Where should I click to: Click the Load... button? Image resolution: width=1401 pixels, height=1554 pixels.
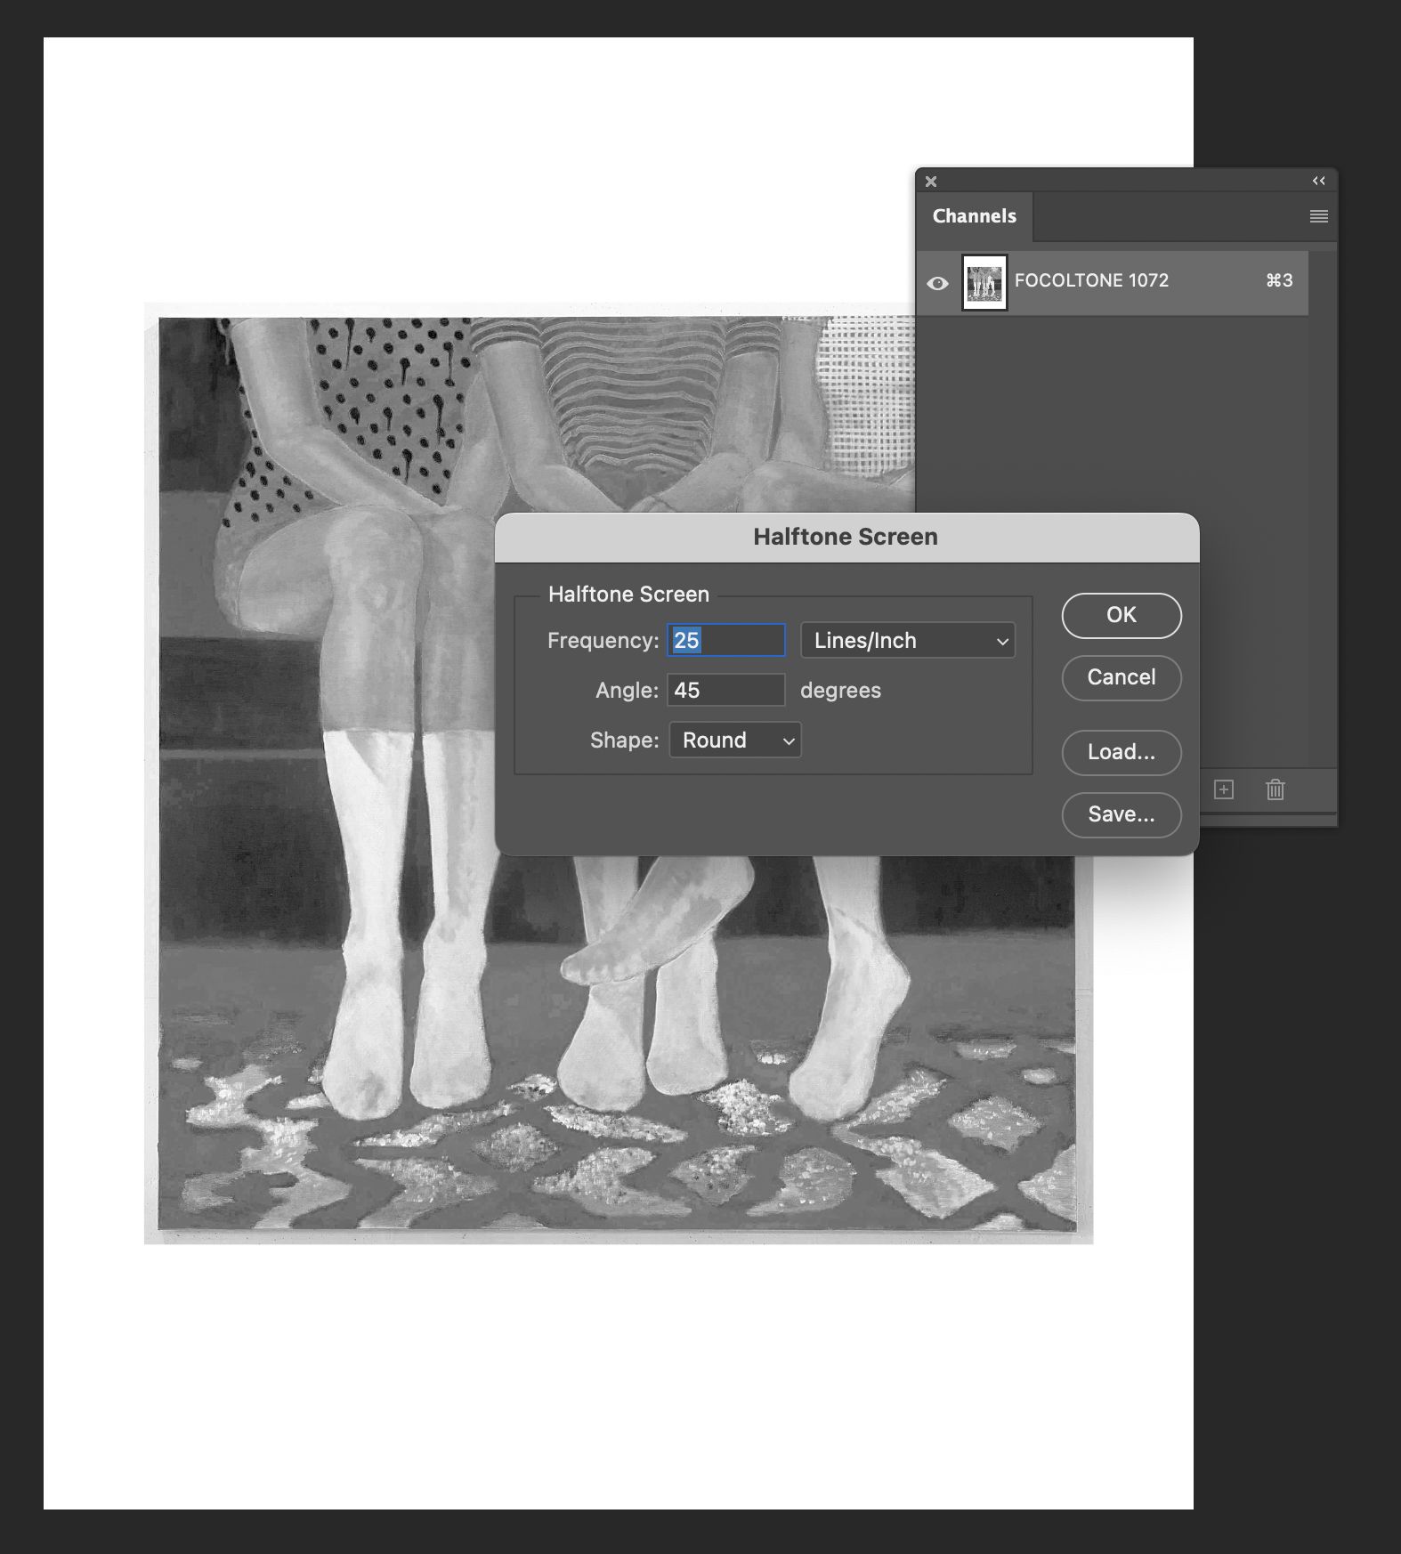point(1122,752)
